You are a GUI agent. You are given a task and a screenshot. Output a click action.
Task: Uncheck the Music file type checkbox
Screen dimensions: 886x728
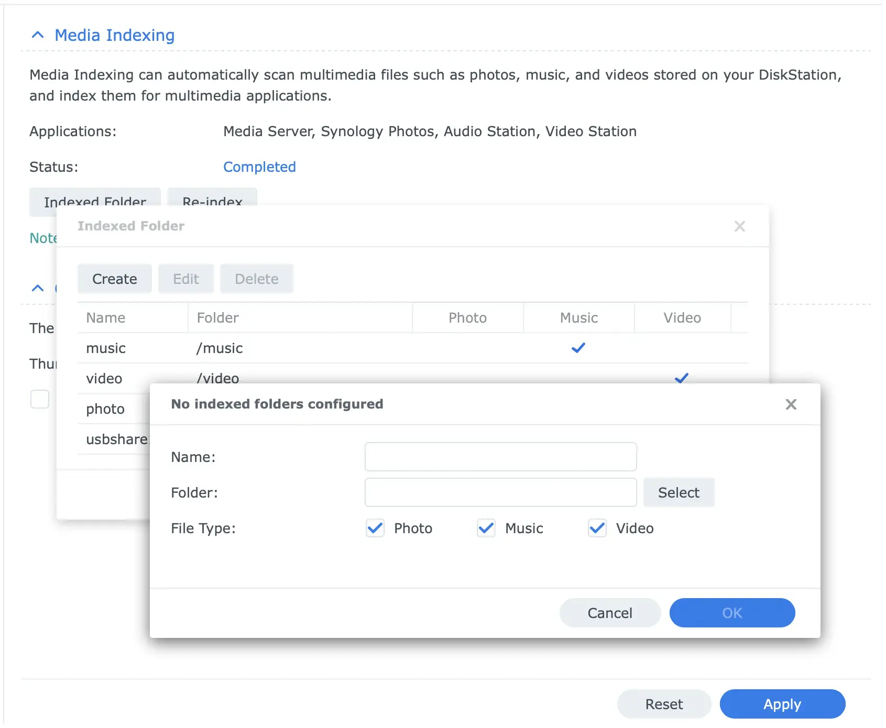pyautogui.click(x=486, y=528)
